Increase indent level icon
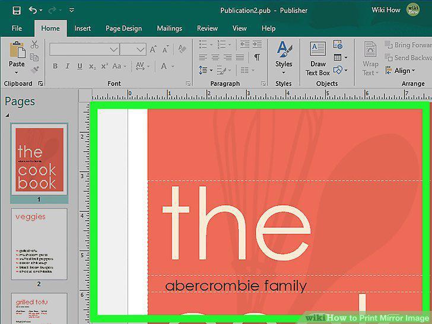The image size is (432, 324). point(257,45)
